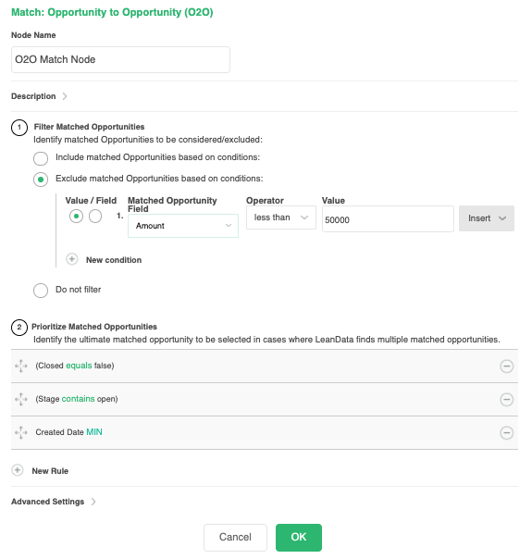Image resolution: width=532 pixels, height=559 pixels.
Task: Click drag handle of Created Date MIN rule
Action: click(x=21, y=432)
